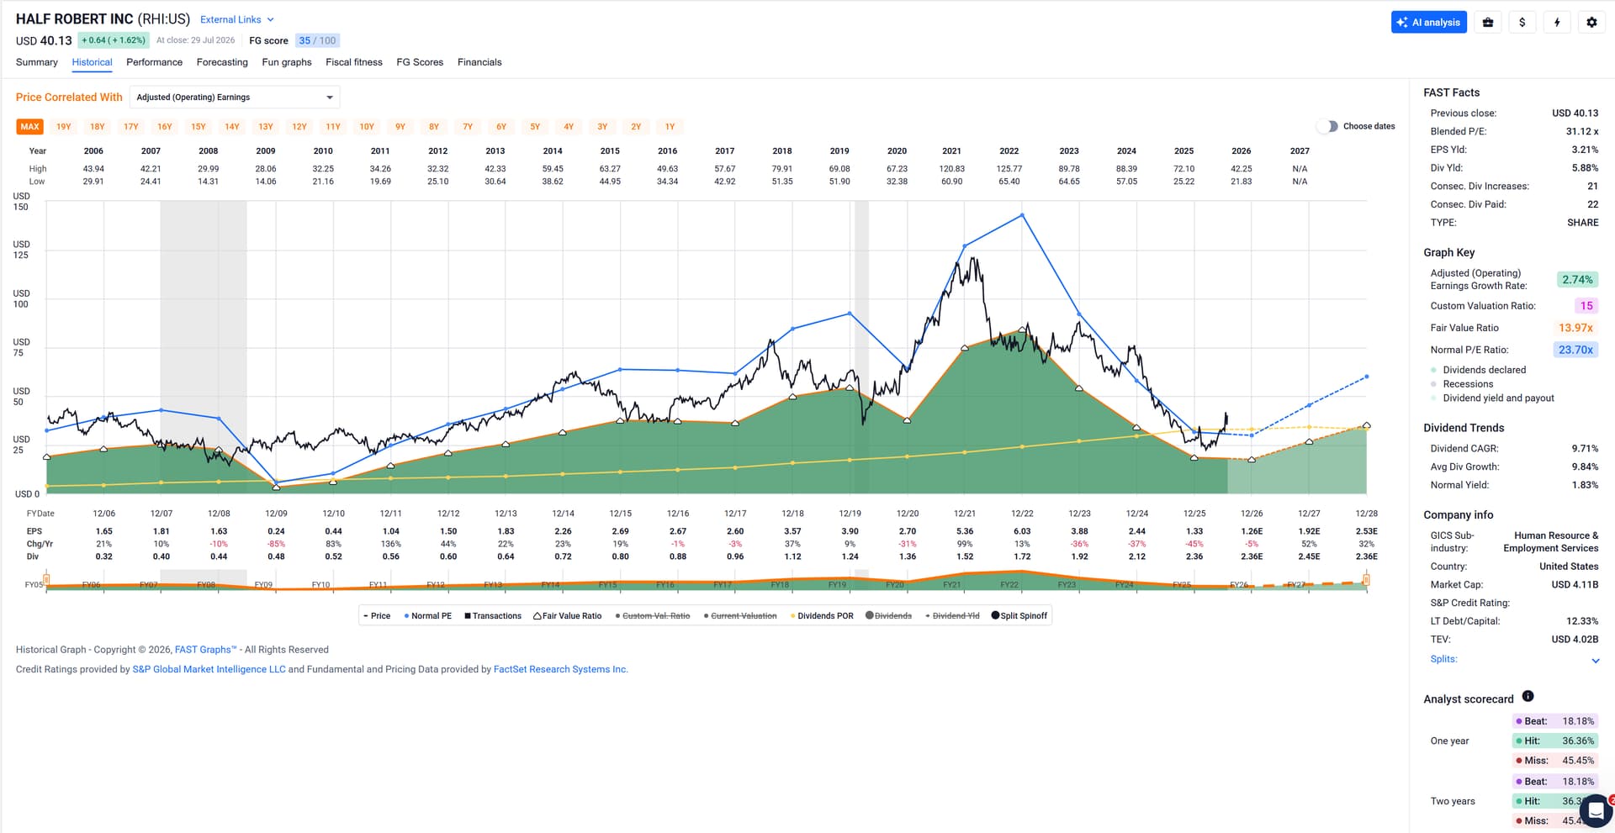Set the range to 5Y
This screenshot has width=1615, height=833.
[x=535, y=127]
